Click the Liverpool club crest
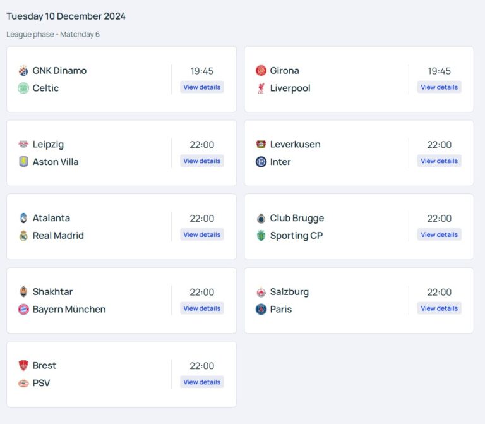 [x=261, y=88]
